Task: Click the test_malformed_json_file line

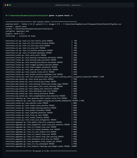Action: (x=41, y=91)
